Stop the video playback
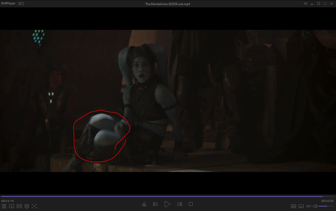 (191, 204)
